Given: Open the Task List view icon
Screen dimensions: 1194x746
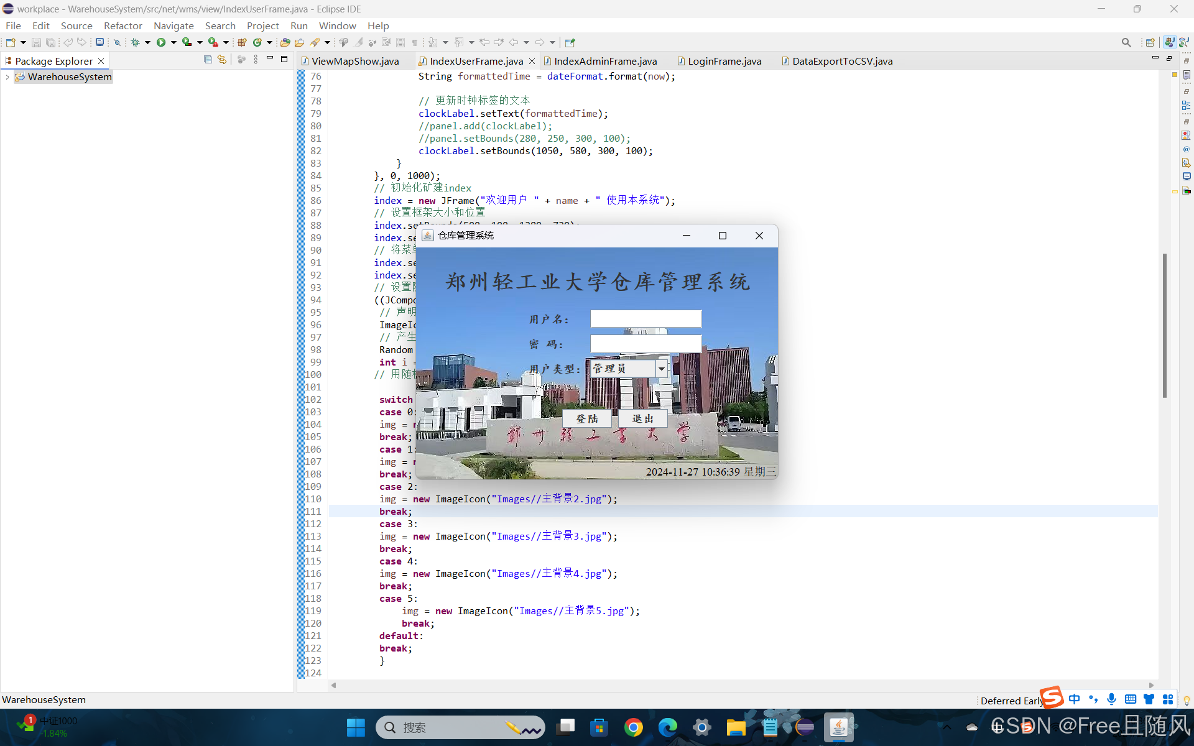Looking at the screenshot, I should coord(1187,75).
